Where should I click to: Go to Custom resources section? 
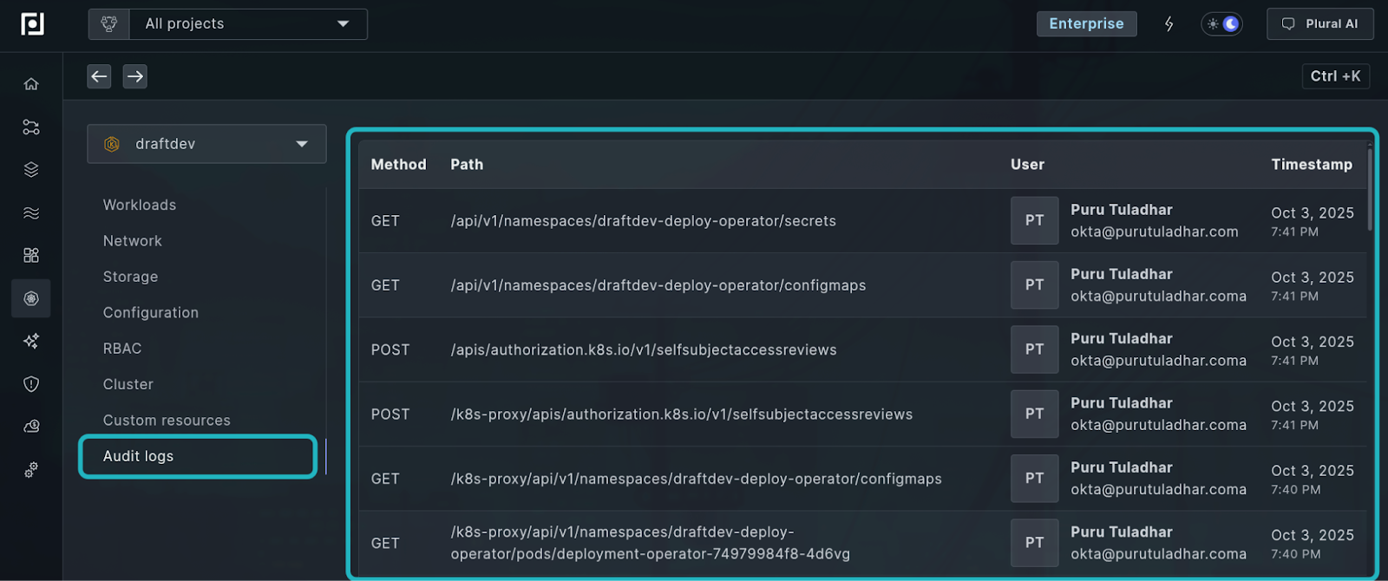pyautogui.click(x=167, y=421)
